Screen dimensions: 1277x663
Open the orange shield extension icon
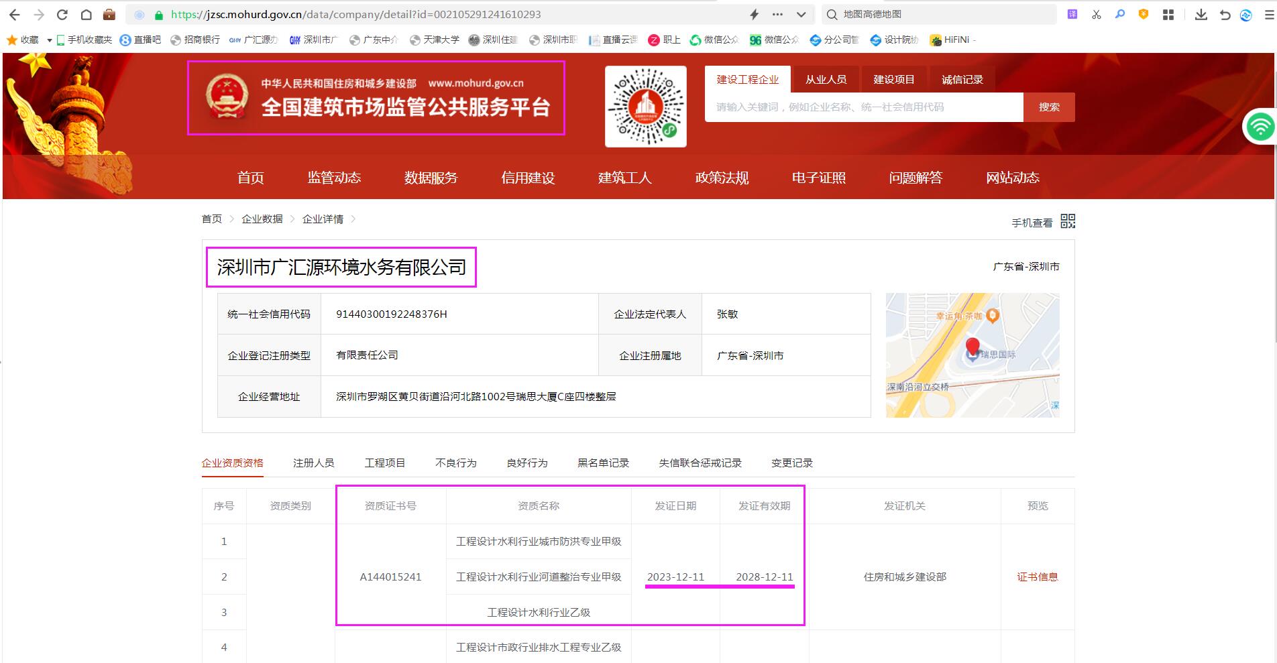point(1144,14)
